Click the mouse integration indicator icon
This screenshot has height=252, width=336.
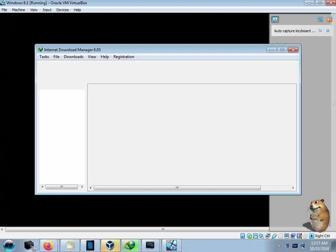(x=305, y=236)
